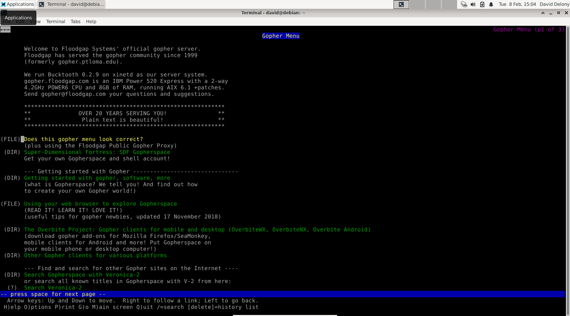Check the battery charging icon in system tray
The width and height of the screenshot is (570, 316).
point(482,4)
